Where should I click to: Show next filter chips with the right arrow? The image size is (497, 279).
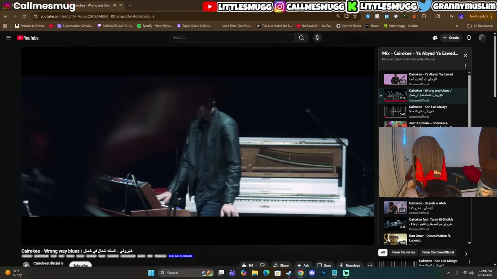[x=466, y=254]
